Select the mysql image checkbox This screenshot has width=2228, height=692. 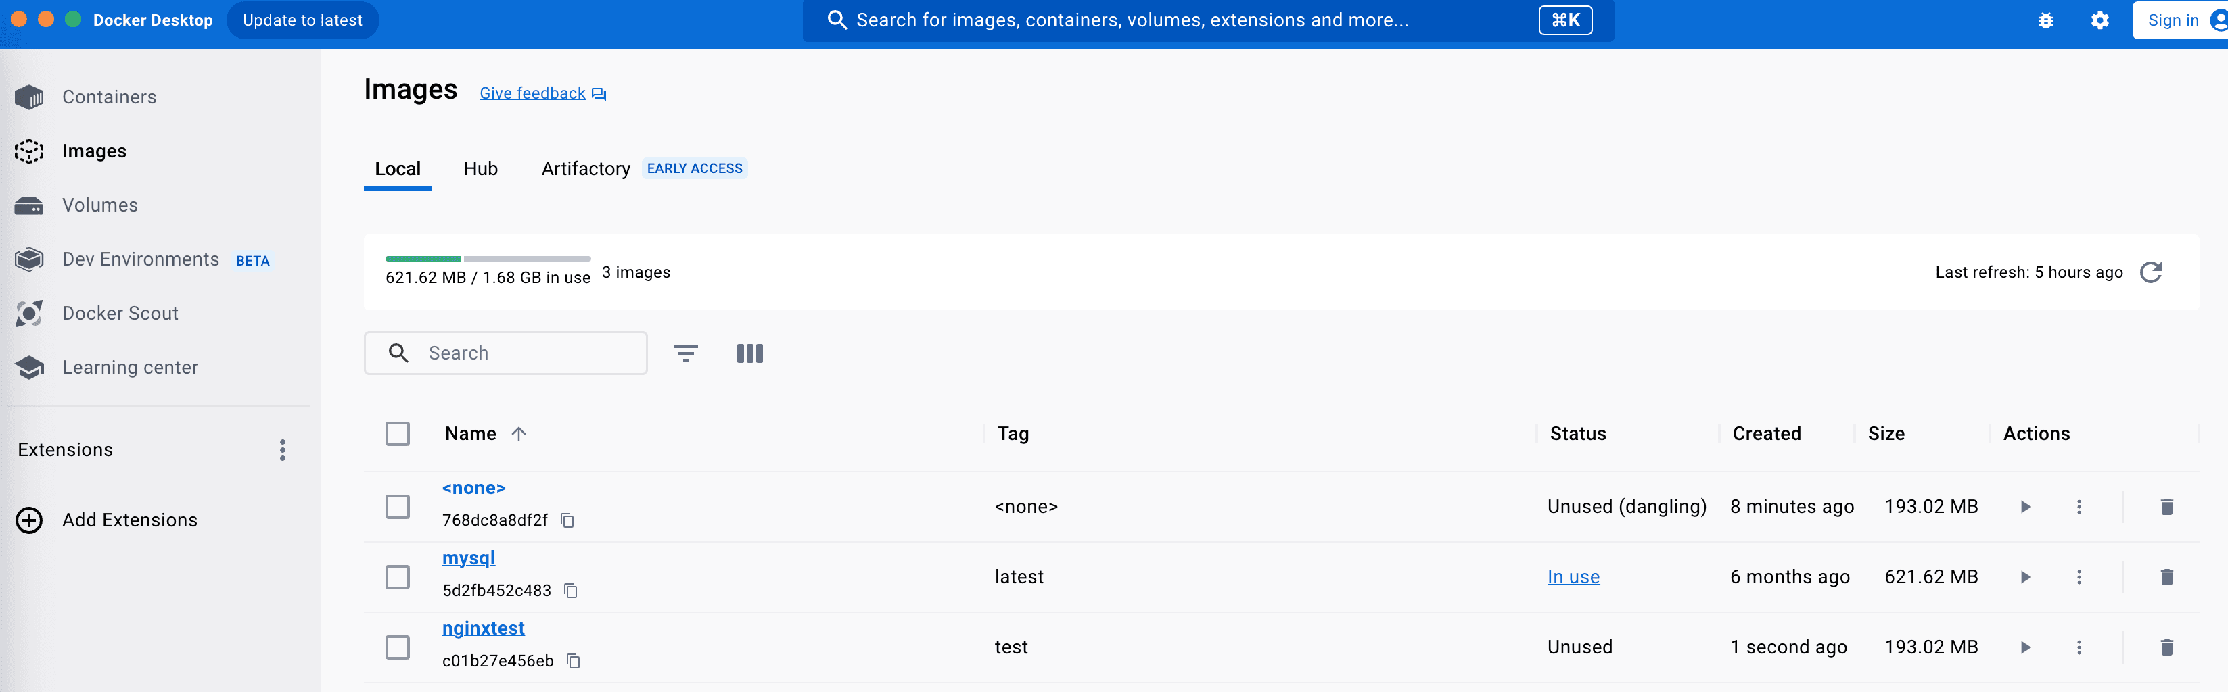tap(398, 577)
